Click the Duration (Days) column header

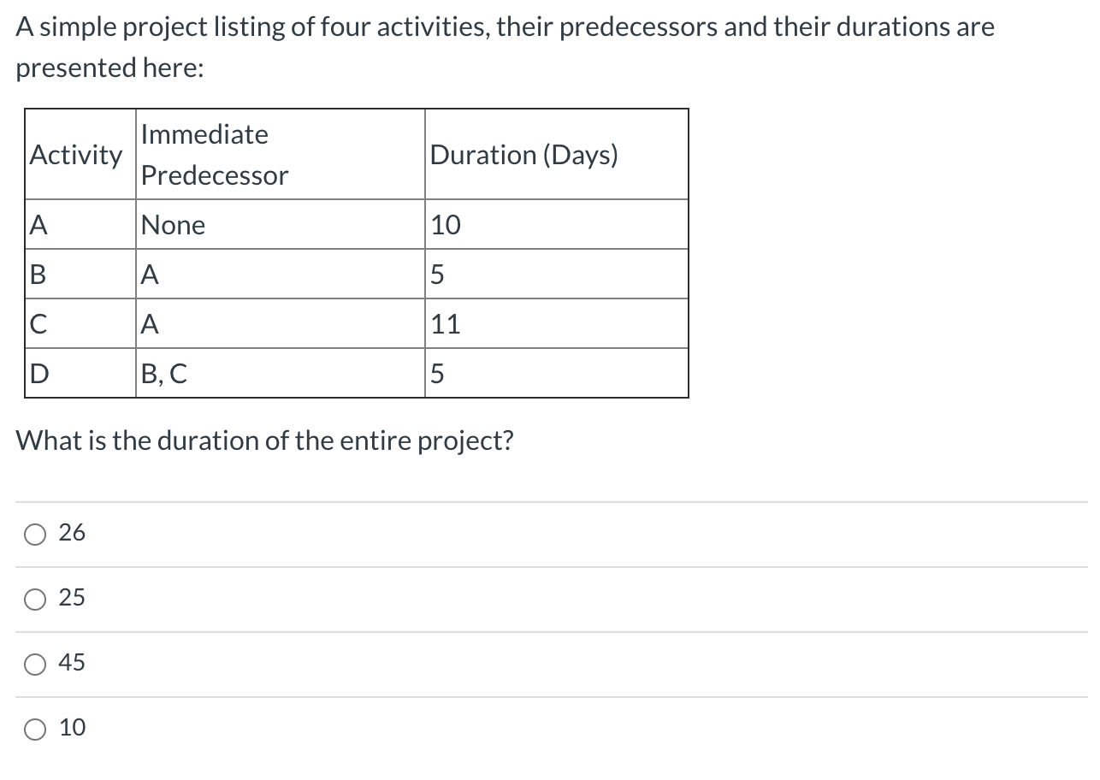pyautogui.click(x=524, y=155)
